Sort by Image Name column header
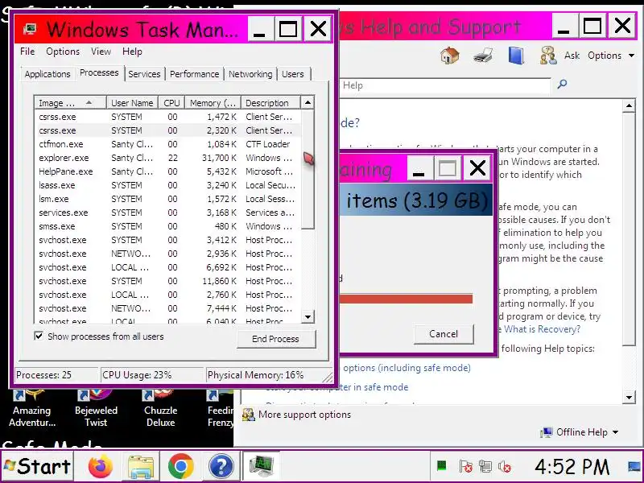 [70, 103]
